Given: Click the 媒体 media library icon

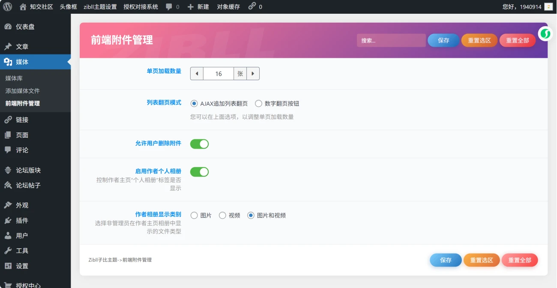Looking at the screenshot, I should (8, 61).
